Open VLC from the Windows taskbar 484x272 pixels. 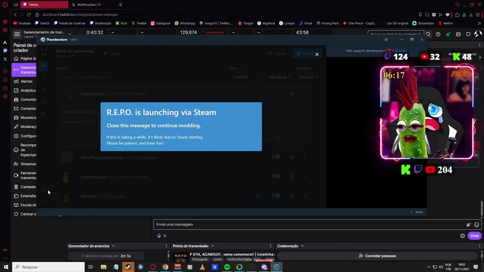202,267
